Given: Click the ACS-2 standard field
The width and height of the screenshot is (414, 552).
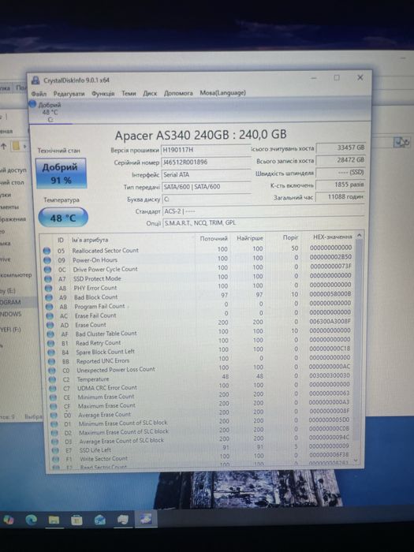Looking at the screenshot, I should click(263, 211).
